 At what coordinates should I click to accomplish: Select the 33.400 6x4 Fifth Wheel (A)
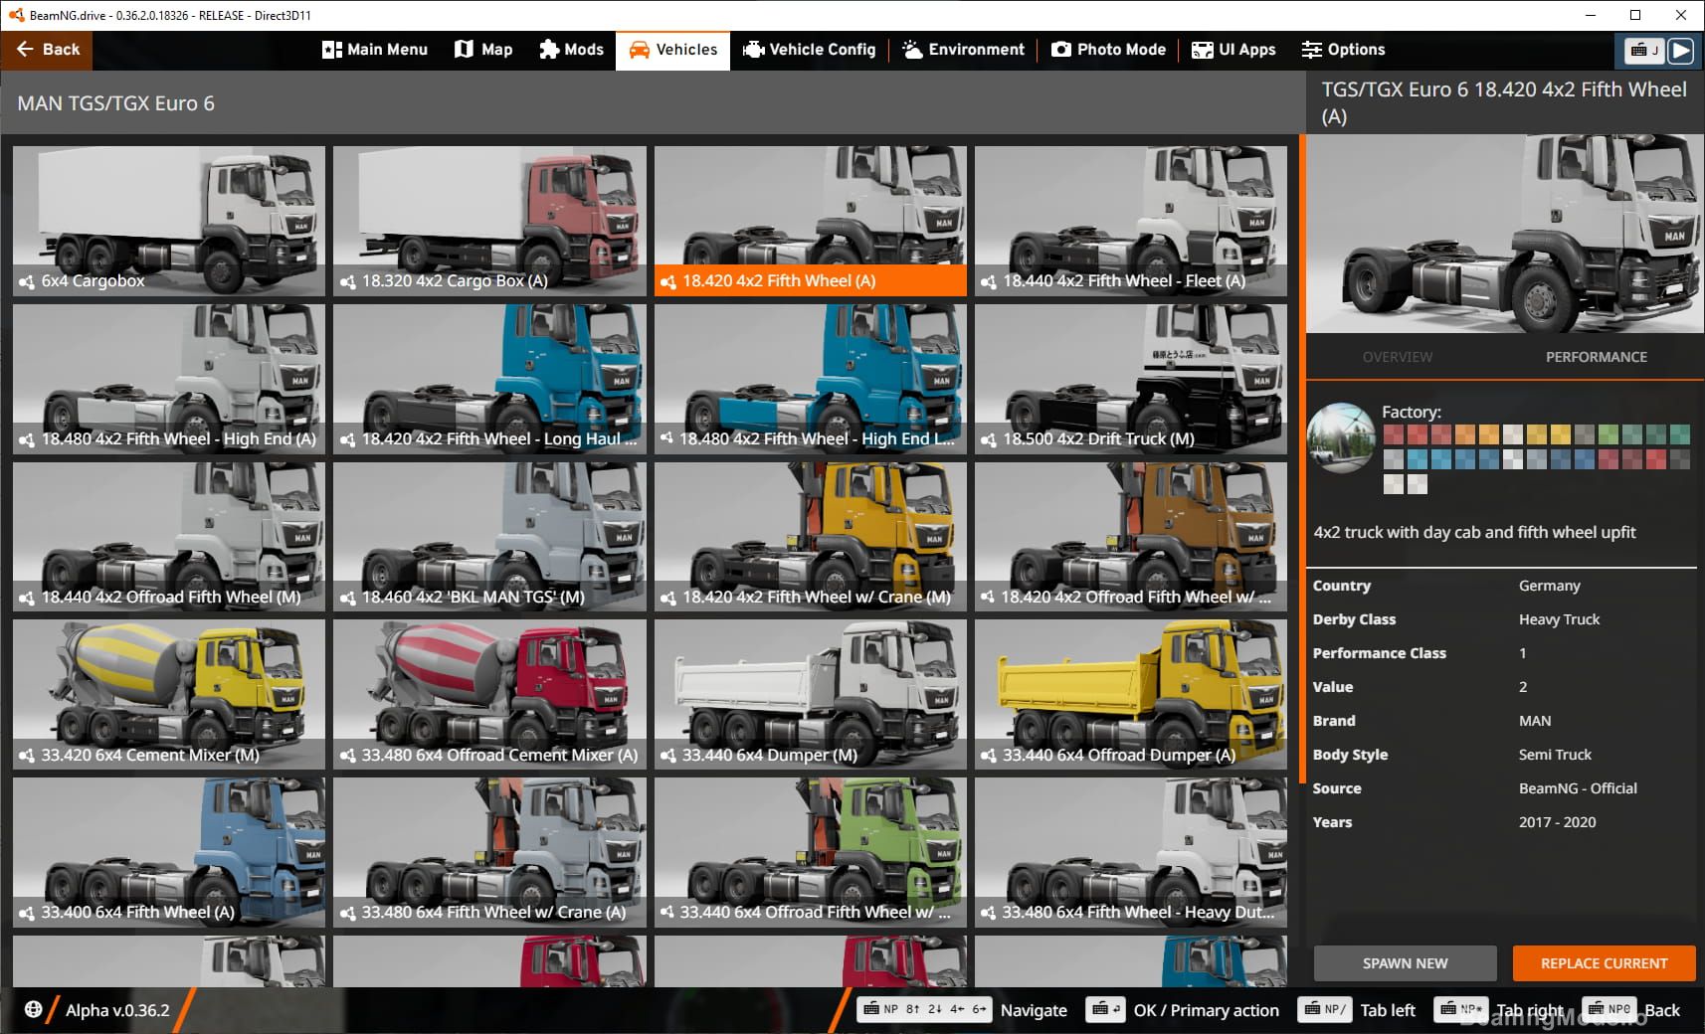[x=169, y=852]
